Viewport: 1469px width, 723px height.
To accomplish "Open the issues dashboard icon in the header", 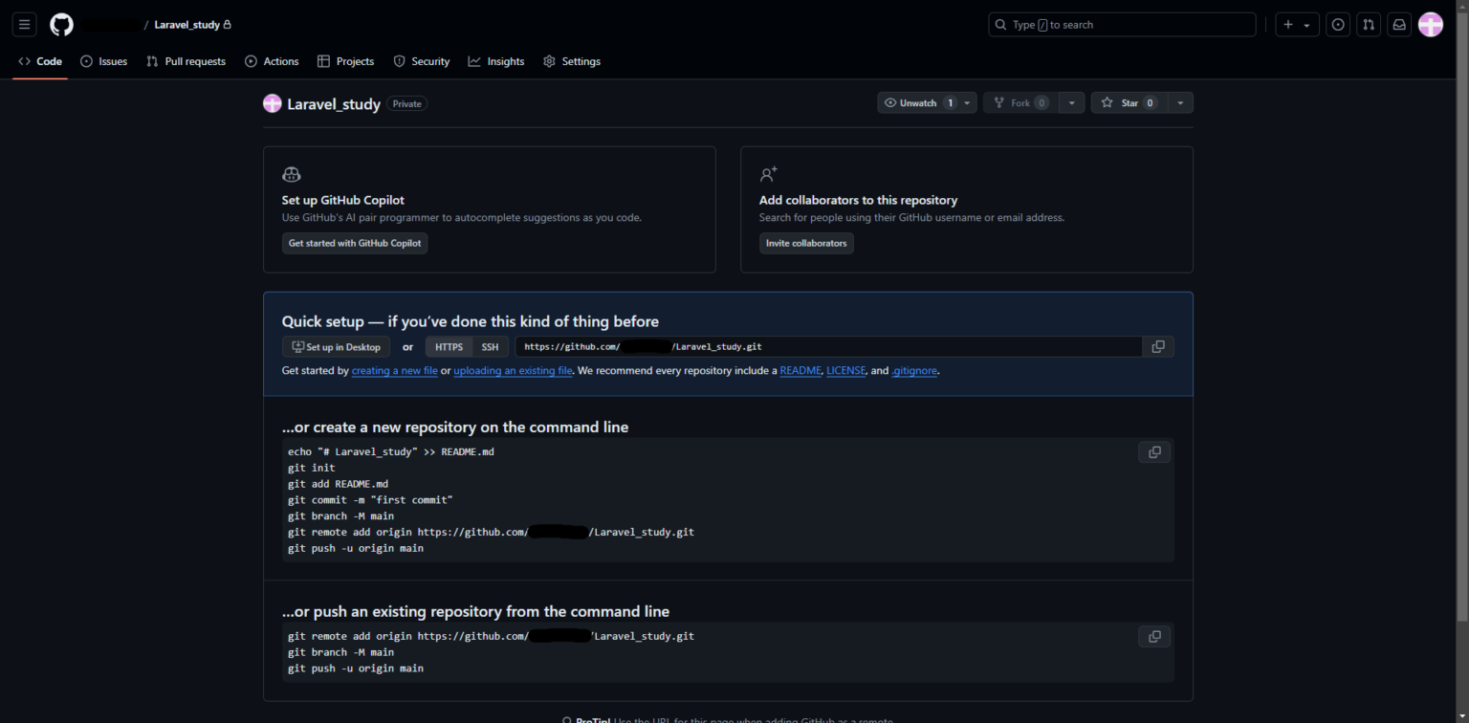I will (1337, 24).
